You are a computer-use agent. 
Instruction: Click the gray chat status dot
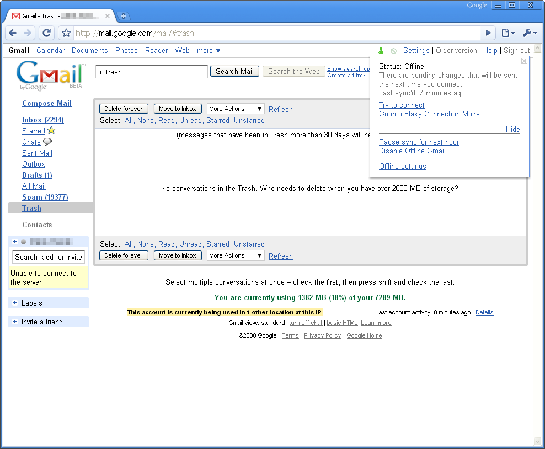[23, 242]
